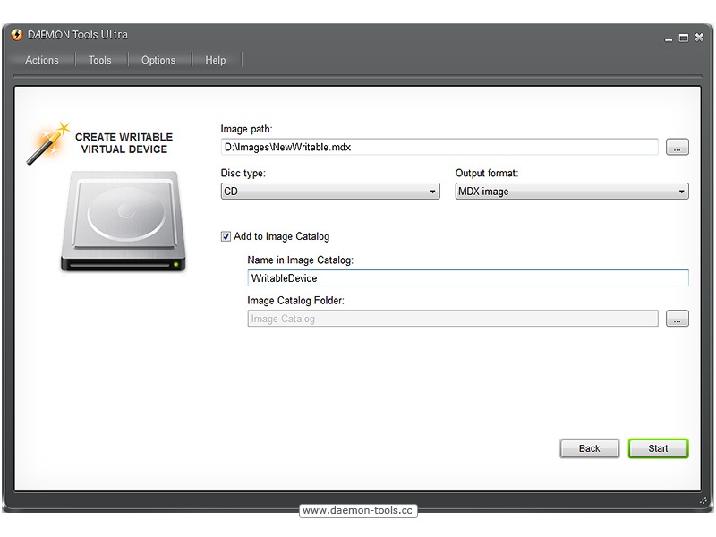Open the Help menu

pos(216,60)
